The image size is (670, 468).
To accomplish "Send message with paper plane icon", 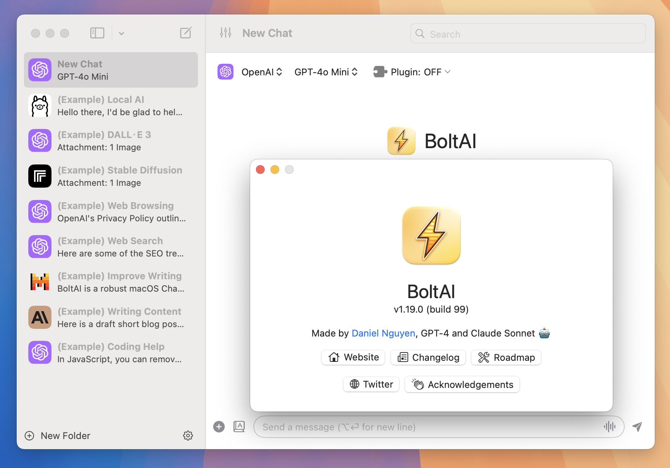I will click(637, 427).
